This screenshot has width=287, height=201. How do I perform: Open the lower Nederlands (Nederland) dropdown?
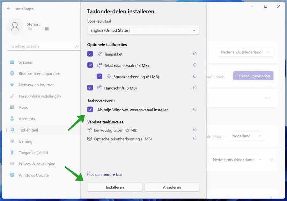click(237, 160)
